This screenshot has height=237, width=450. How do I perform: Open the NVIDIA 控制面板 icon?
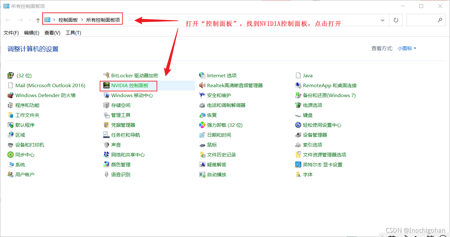point(106,86)
